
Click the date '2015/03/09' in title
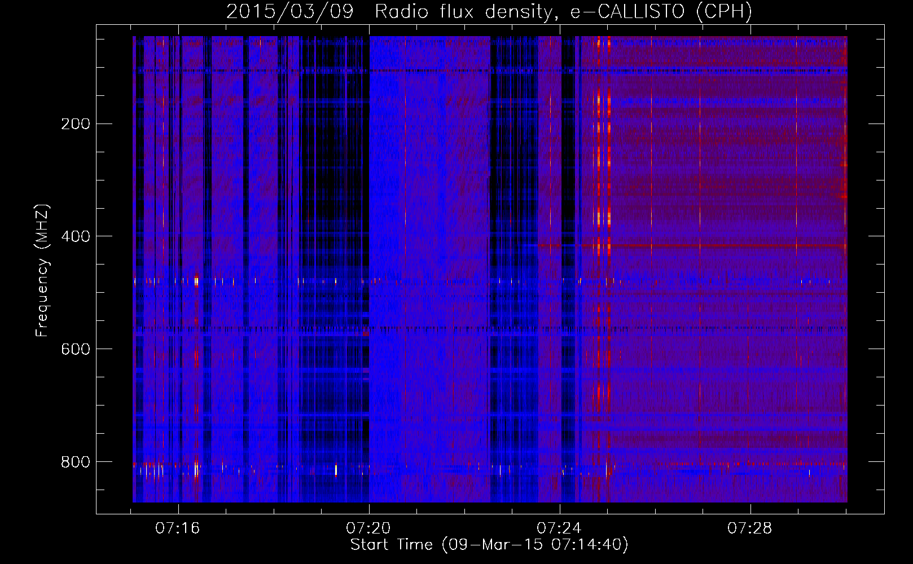(x=290, y=12)
